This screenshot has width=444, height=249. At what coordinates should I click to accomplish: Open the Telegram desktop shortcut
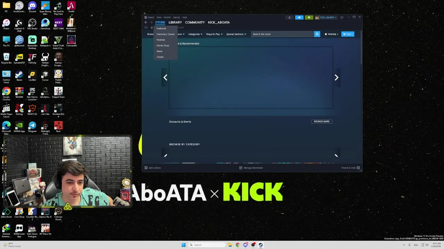coord(32,127)
